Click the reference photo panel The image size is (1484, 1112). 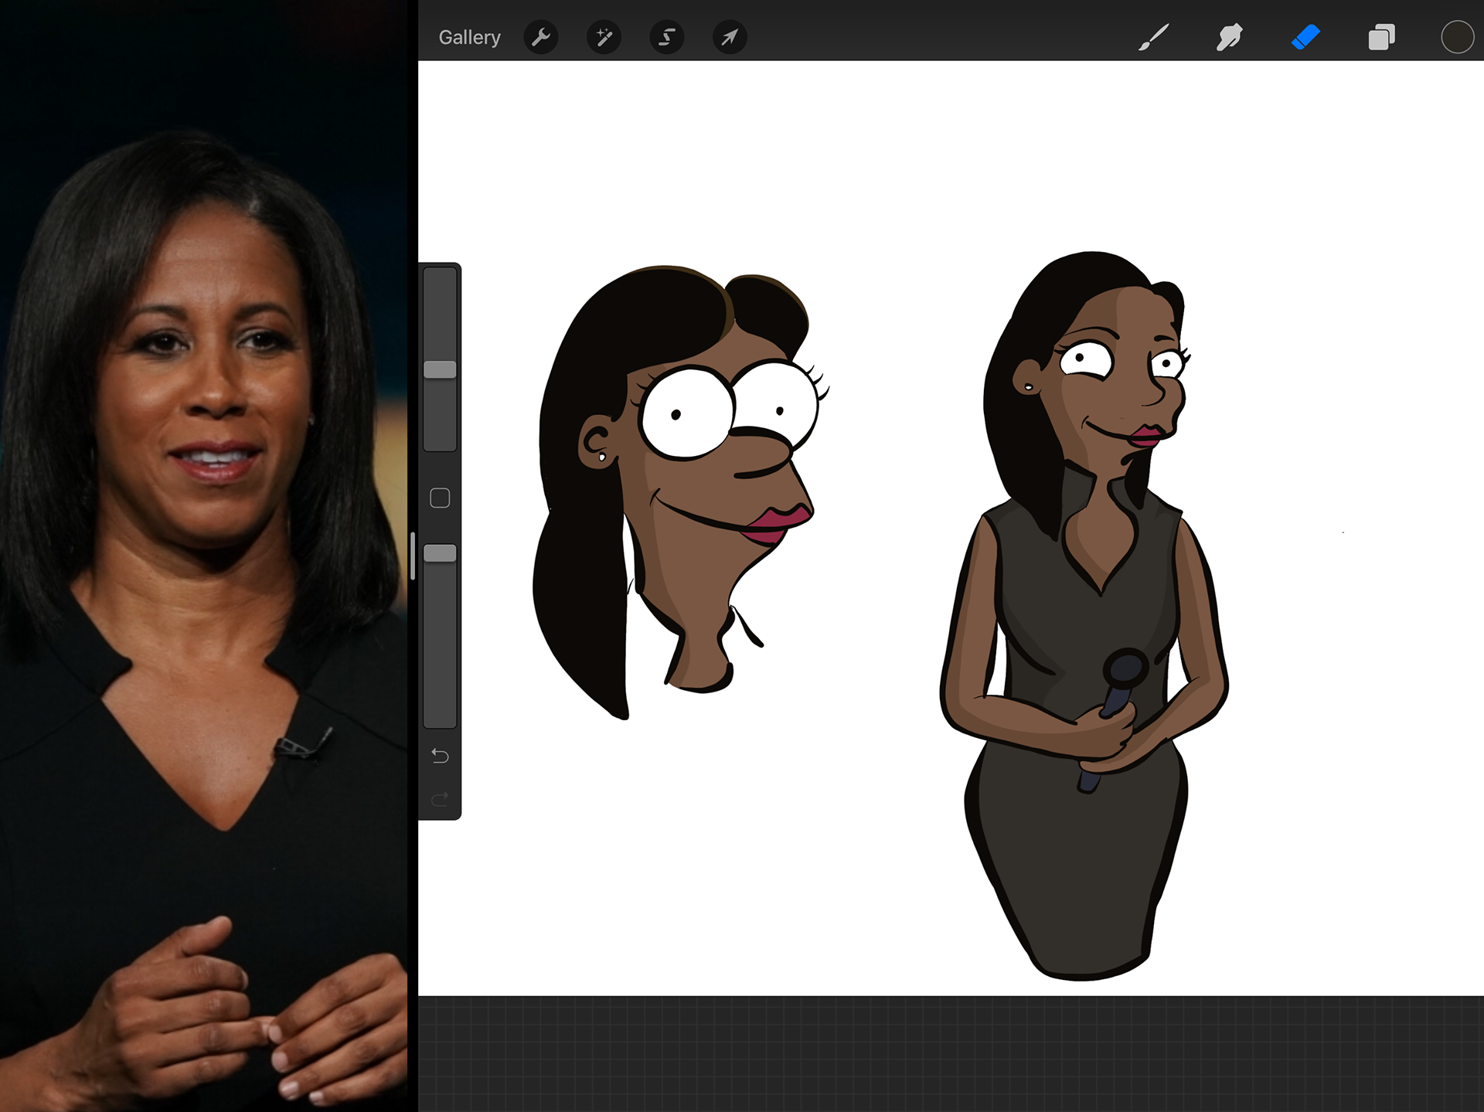point(203,556)
